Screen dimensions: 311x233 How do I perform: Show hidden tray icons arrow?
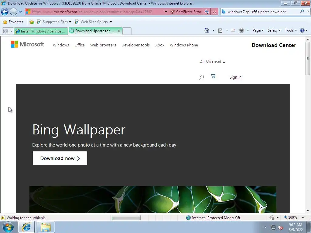click(x=265, y=227)
